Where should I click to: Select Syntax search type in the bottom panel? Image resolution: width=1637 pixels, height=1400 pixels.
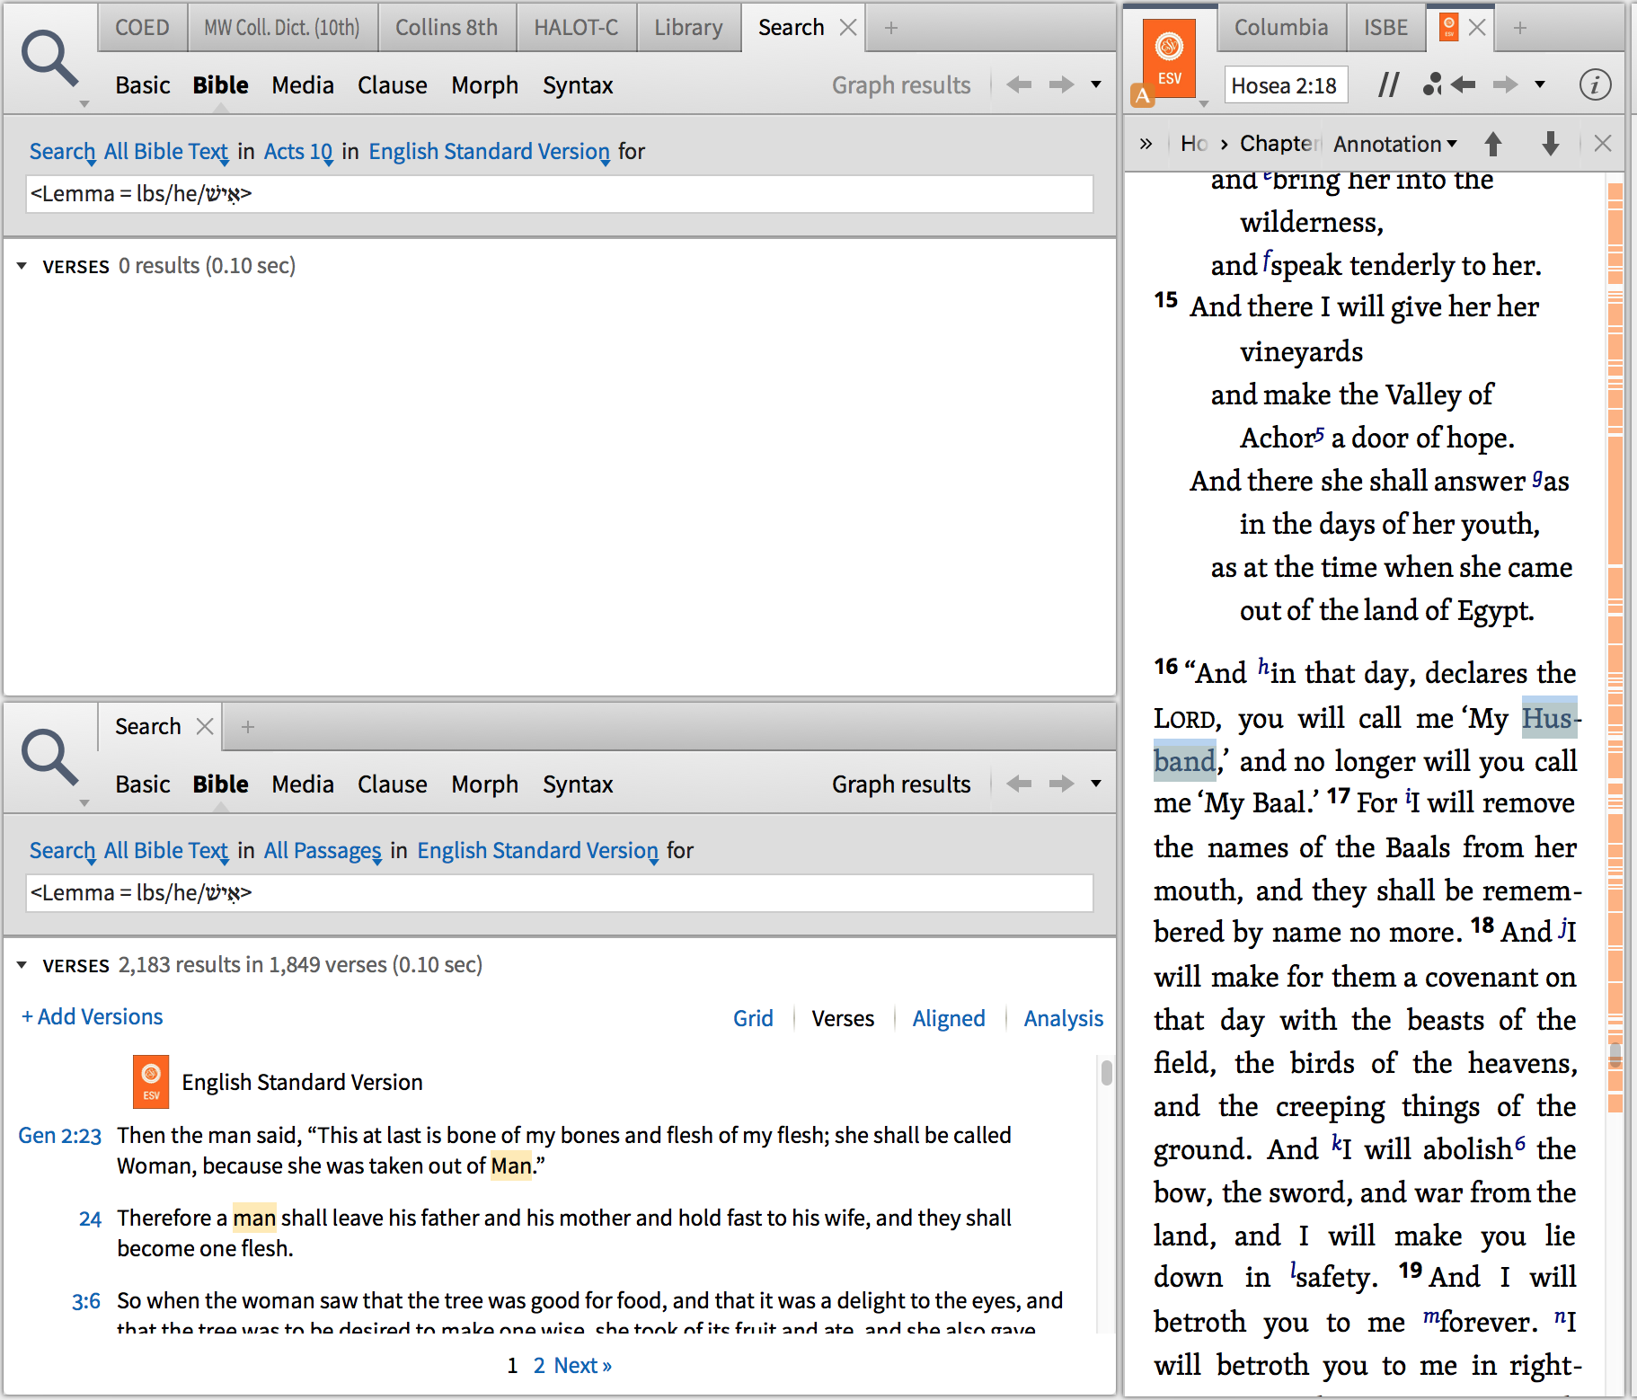(578, 784)
